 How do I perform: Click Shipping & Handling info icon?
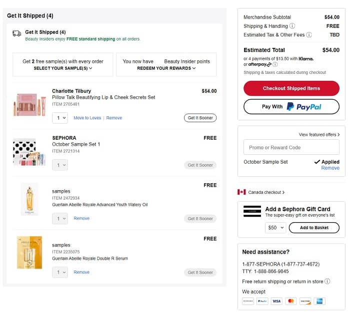[292, 26]
